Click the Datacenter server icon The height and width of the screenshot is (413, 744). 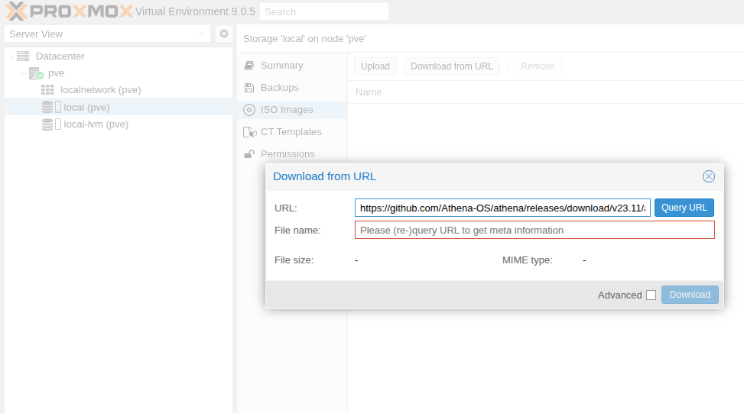(x=23, y=56)
